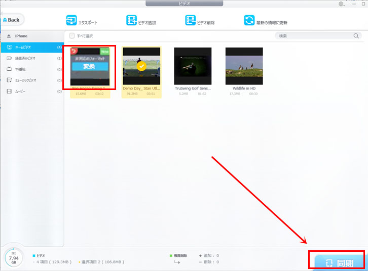
Task: Open the Recorded Video (録画済みビデオ) category
Action: (x=32, y=58)
